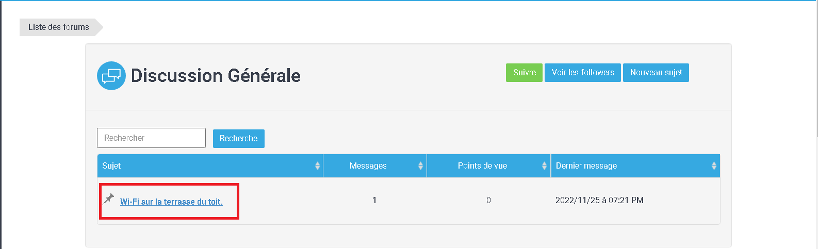Image resolution: width=818 pixels, height=249 pixels.
Task: Open Voir les followers
Action: click(x=583, y=73)
